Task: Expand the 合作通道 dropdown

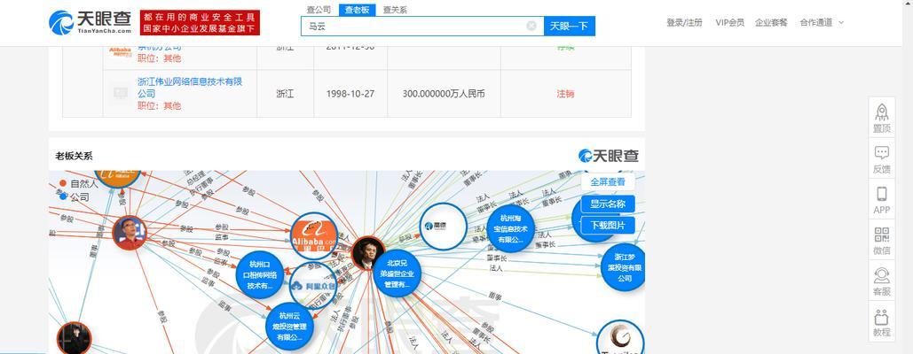Action: tap(821, 23)
